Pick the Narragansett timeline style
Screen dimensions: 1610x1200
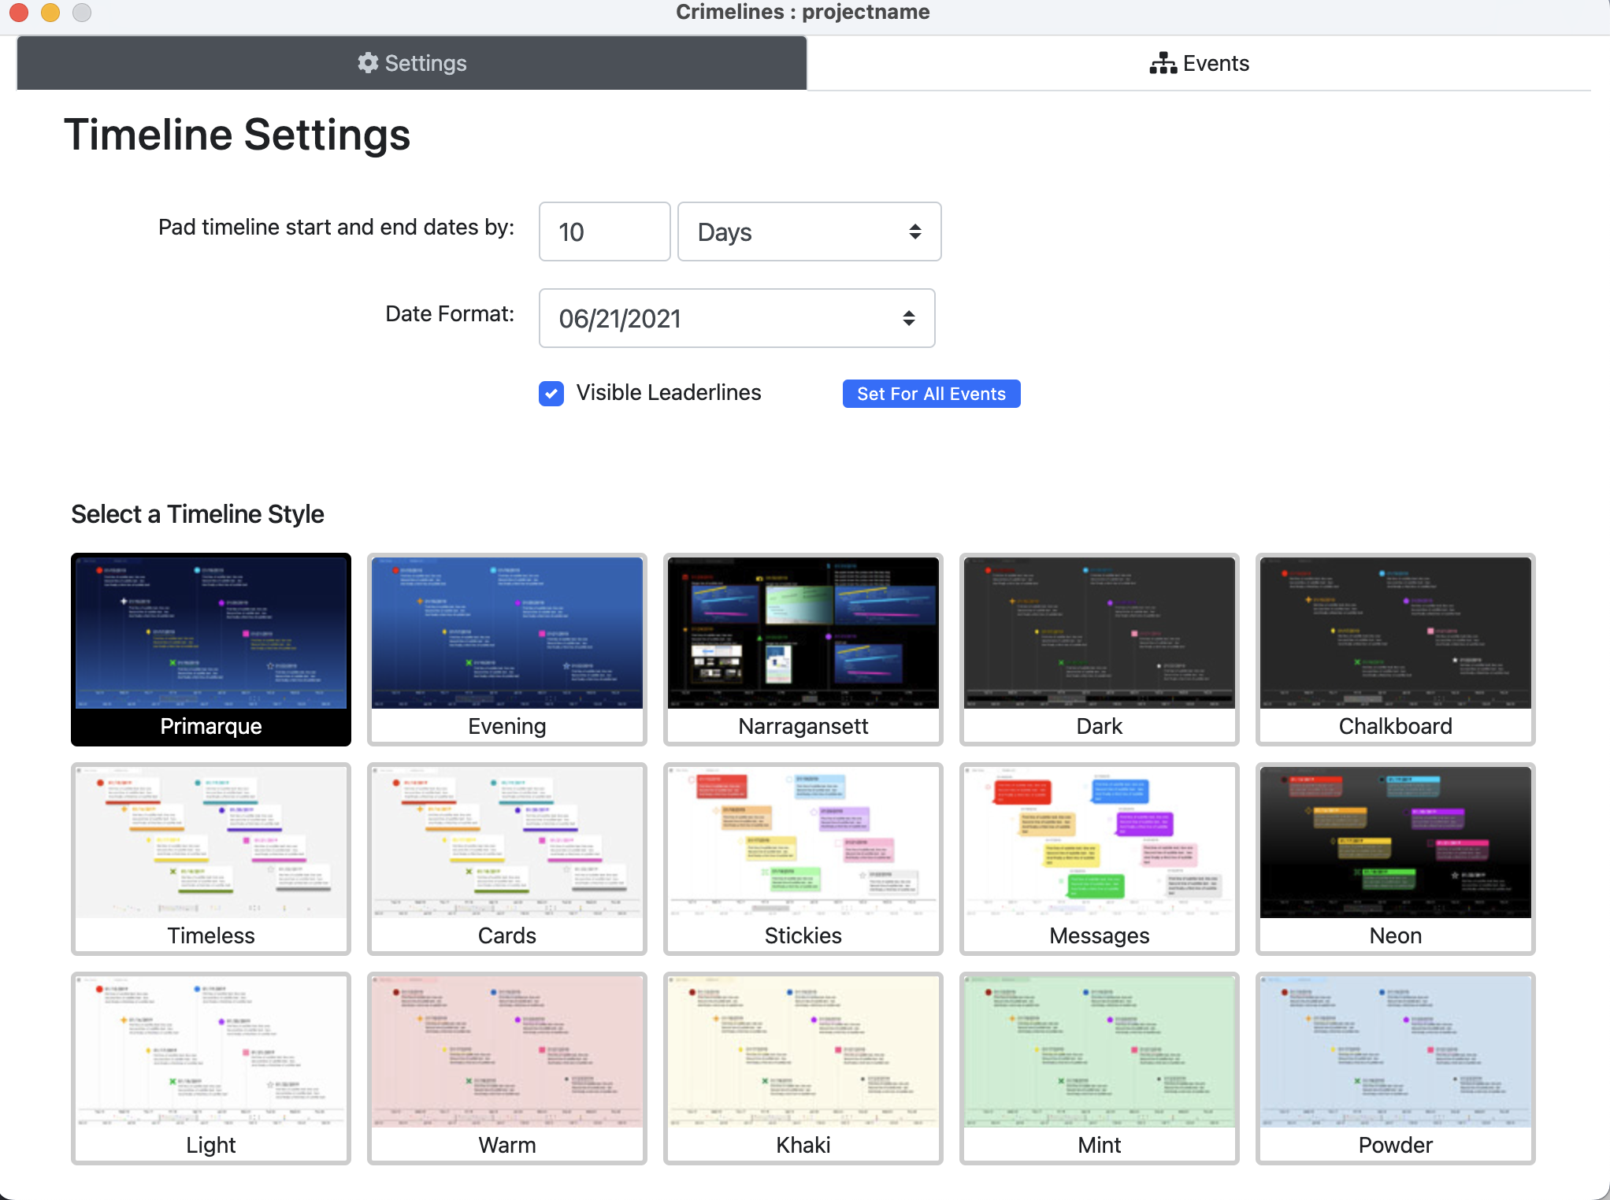pos(803,649)
